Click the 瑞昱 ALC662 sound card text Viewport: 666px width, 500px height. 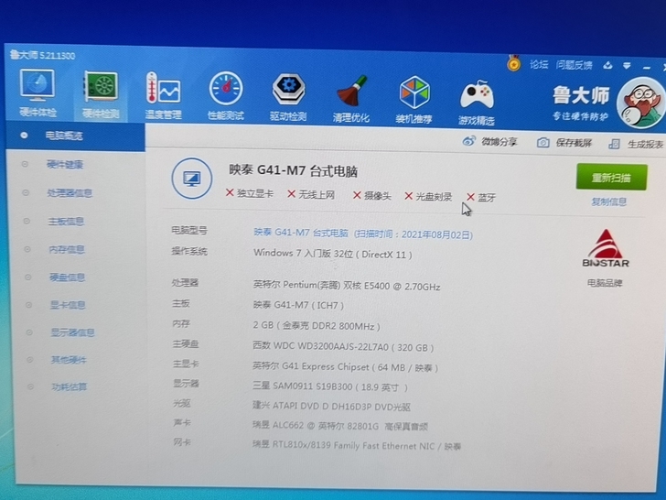click(x=339, y=426)
